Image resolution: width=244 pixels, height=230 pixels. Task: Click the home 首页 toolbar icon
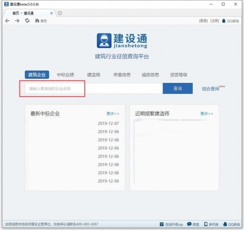[41, 21]
